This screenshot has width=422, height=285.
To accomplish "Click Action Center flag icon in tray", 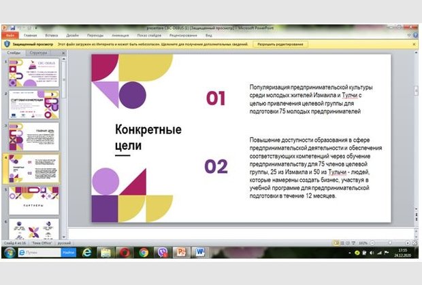I will [387, 253].
